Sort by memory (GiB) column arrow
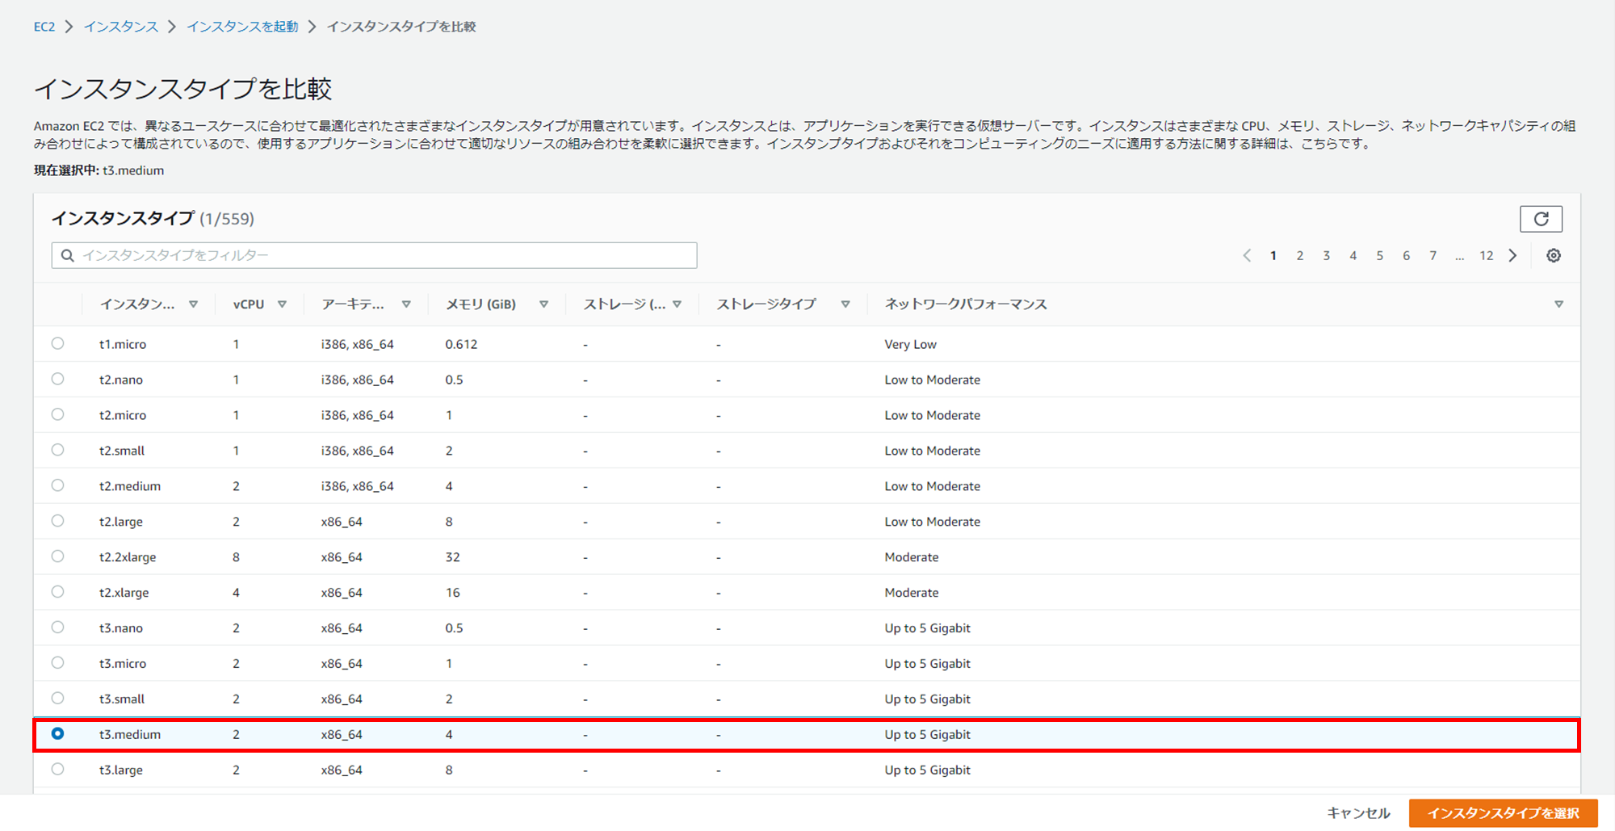The image size is (1615, 831). coord(543,304)
